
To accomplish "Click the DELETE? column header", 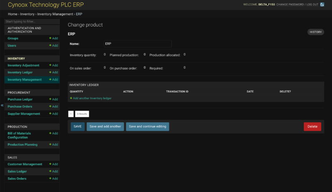I will 285,92.
